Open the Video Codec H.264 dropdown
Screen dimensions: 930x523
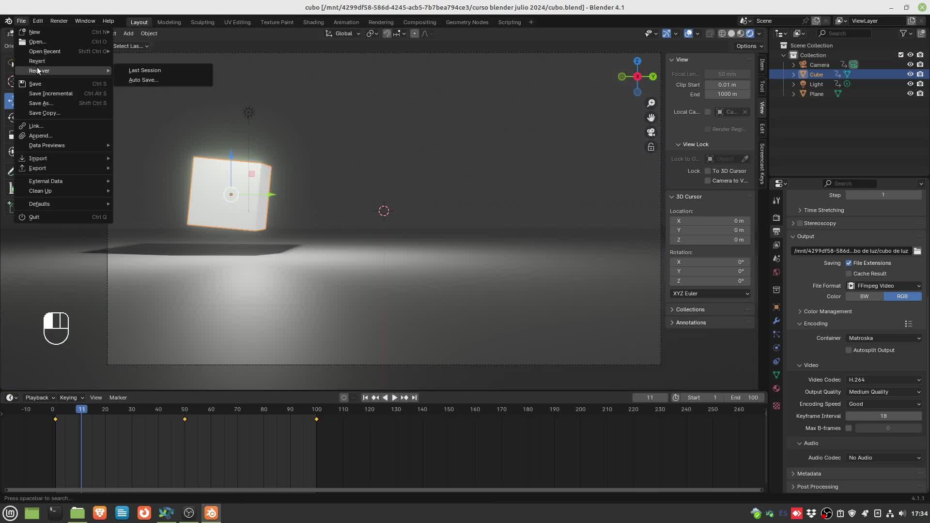tap(884, 380)
